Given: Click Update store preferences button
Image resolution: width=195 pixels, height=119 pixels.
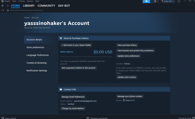Looking at the screenshot, I should 128,56.
